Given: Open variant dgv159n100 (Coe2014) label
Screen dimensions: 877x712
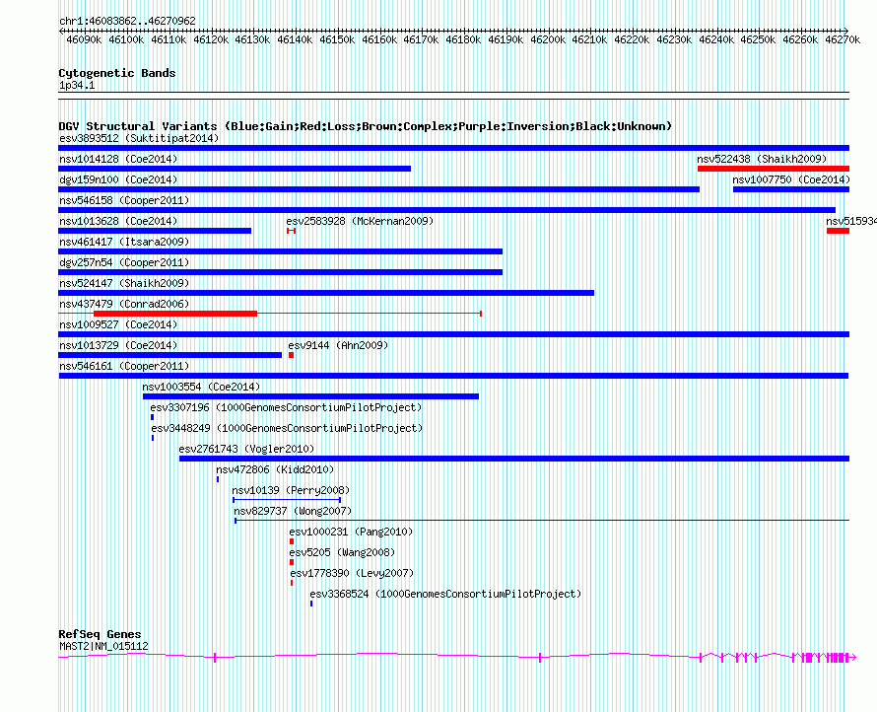Looking at the screenshot, I should pyautogui.click(x=118, y=179).
